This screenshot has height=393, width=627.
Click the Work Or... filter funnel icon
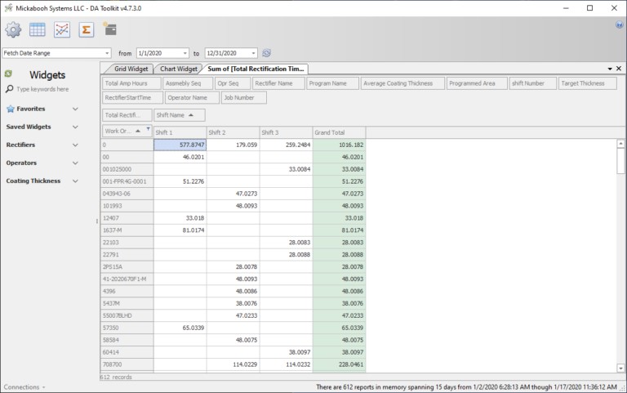coord(148,129)
